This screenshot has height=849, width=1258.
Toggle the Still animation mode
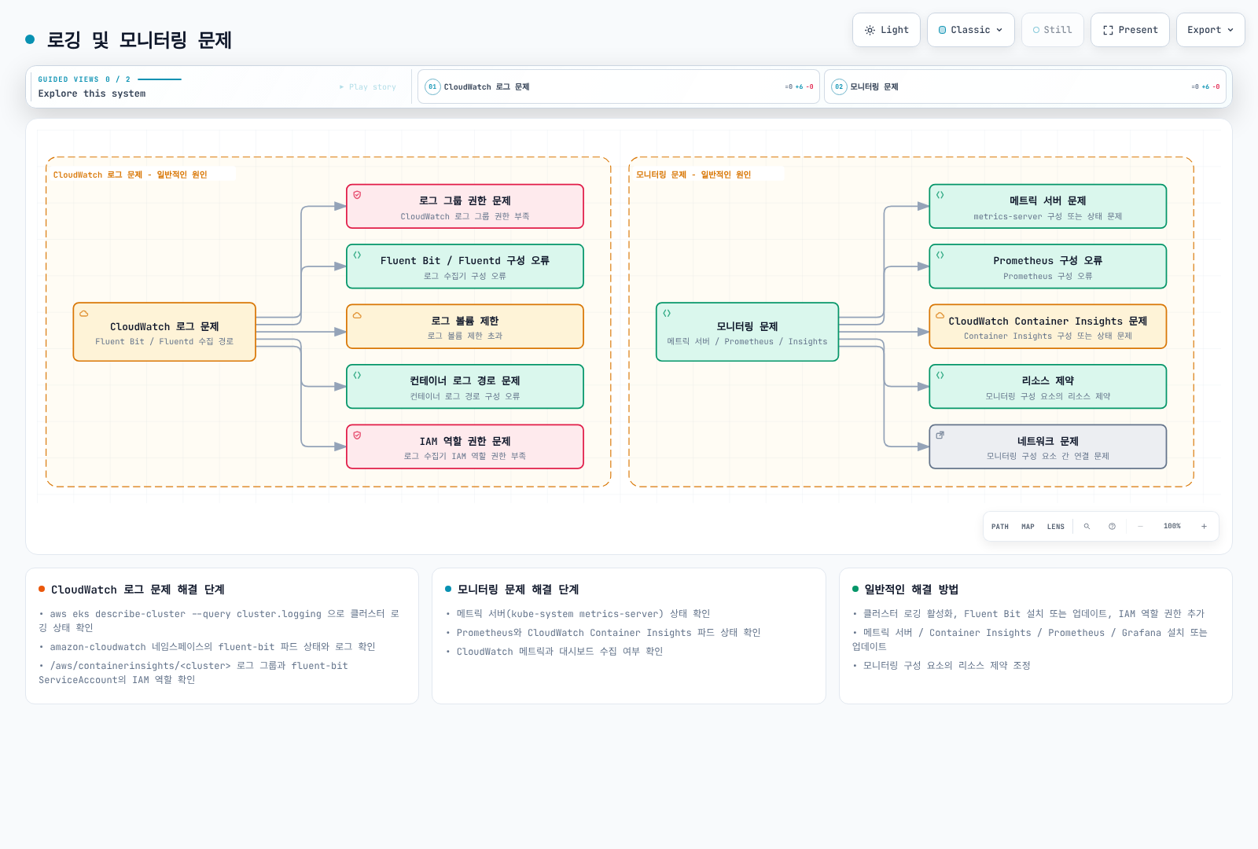point(1053,30)
